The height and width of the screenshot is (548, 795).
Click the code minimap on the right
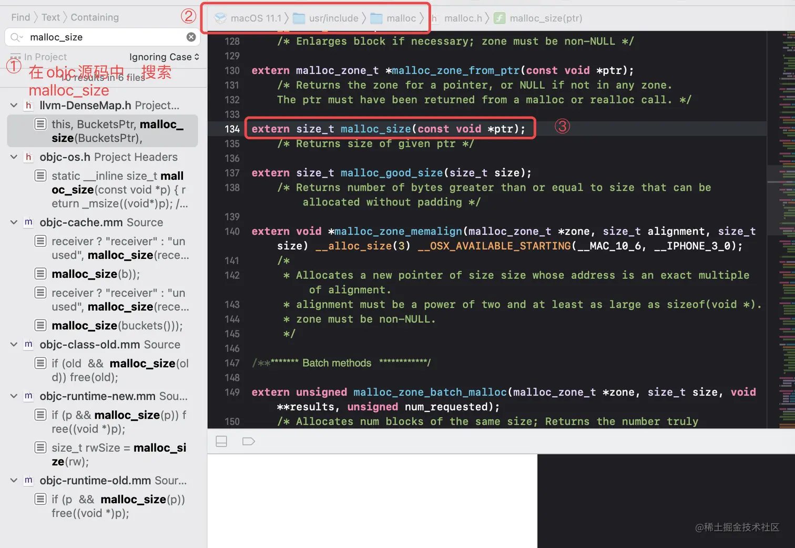pyautogui.click(x=781, y=230)
